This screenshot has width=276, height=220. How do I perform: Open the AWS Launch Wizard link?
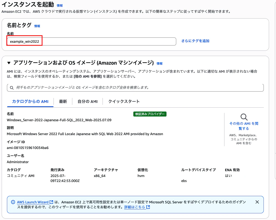(x=33, y=202)
